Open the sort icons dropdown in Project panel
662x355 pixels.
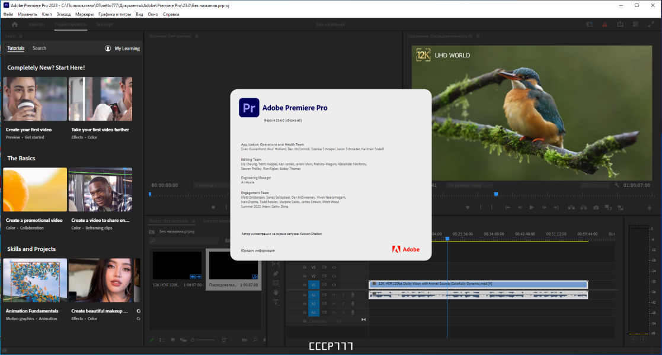tap(227, 340)
